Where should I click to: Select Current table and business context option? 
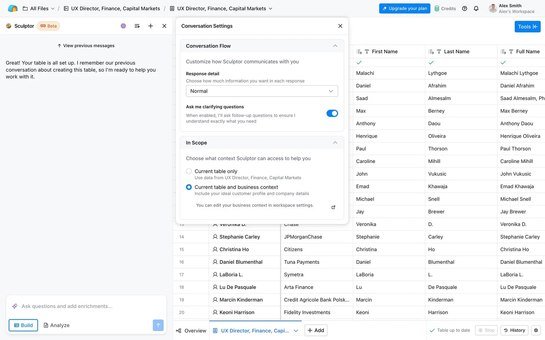tap(189, 187)
